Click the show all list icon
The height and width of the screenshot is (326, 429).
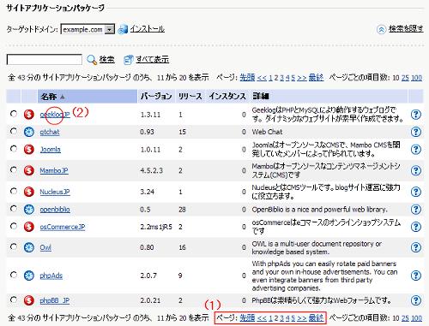tap(129, 59)
